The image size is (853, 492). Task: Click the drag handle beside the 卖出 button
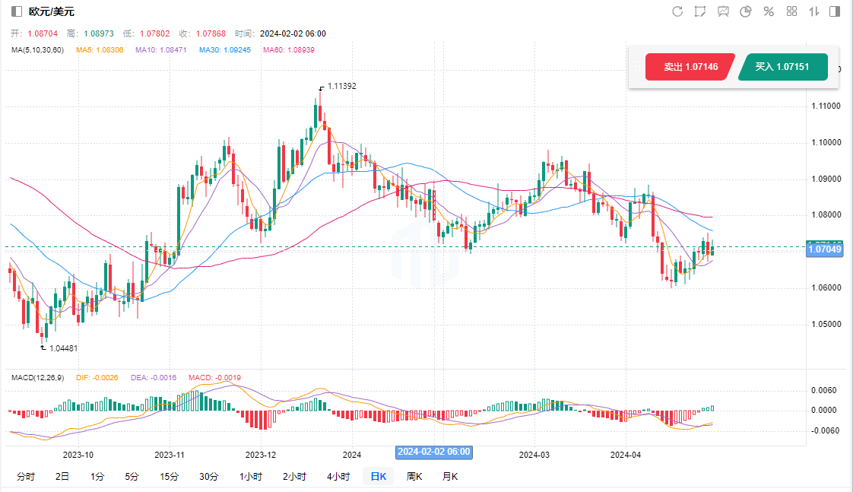[x=636, y=67]
